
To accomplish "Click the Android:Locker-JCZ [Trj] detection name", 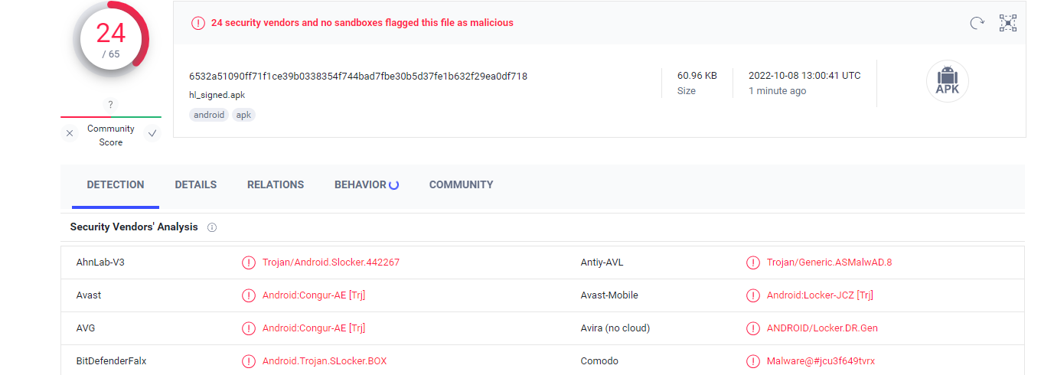I will click(820, 295).
